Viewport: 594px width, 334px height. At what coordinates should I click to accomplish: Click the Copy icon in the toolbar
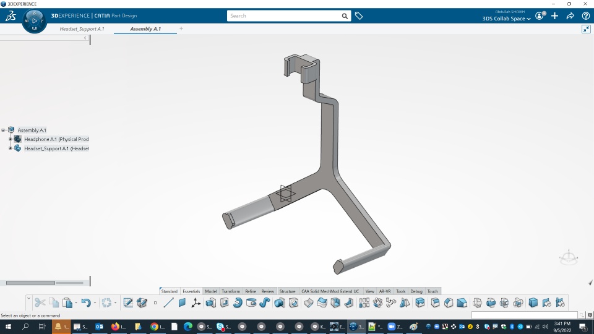[54, 302]
